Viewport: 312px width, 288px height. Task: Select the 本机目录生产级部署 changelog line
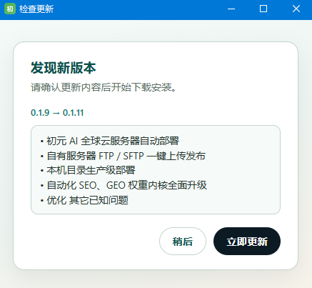[91, 170]
